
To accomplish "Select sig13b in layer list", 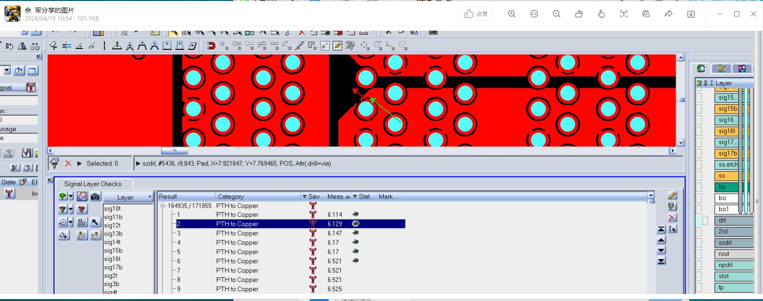I will pos(113,234).
